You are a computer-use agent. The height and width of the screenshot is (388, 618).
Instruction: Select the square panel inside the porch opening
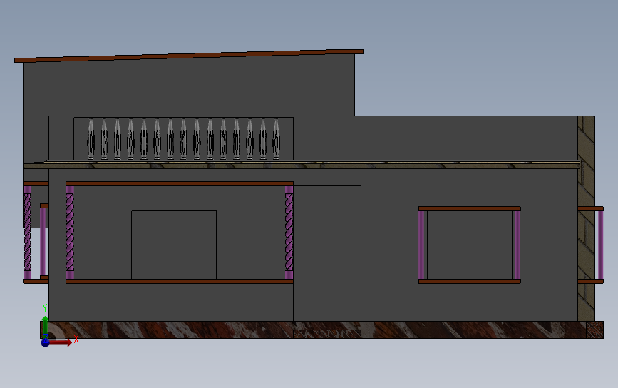coord(174,245)
